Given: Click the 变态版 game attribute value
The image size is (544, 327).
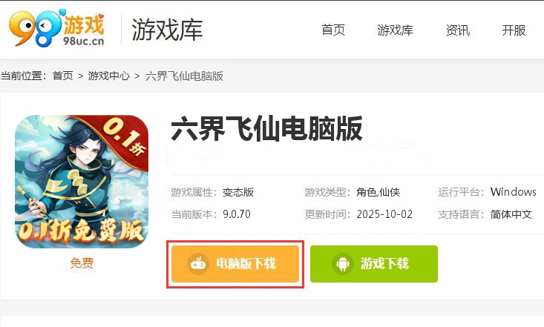Looking at the screenshot, I should point(238,192).
